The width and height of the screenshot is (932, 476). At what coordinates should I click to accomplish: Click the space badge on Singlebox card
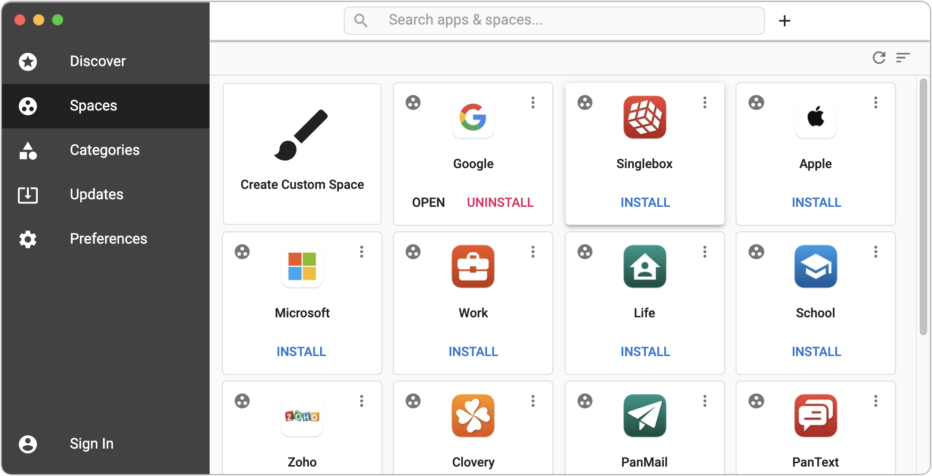coord(585,102)
